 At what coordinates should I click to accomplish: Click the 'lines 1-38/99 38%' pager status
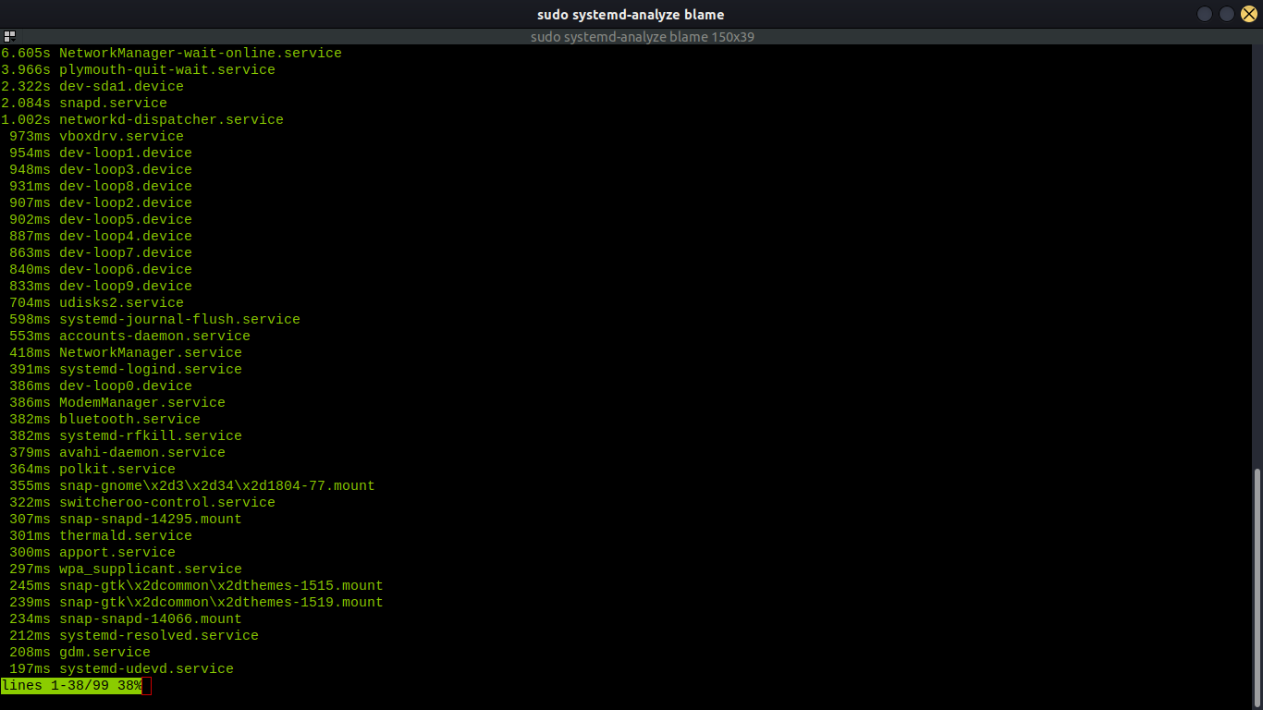click(x=72, y=685)
